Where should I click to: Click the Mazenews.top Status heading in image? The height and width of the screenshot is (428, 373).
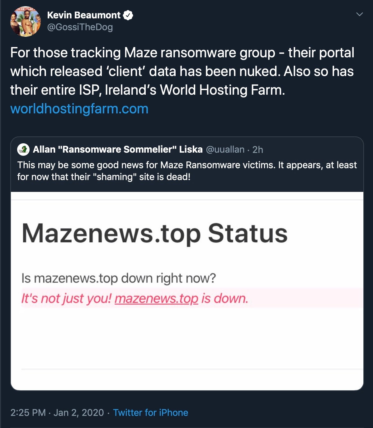coord(154,233)
